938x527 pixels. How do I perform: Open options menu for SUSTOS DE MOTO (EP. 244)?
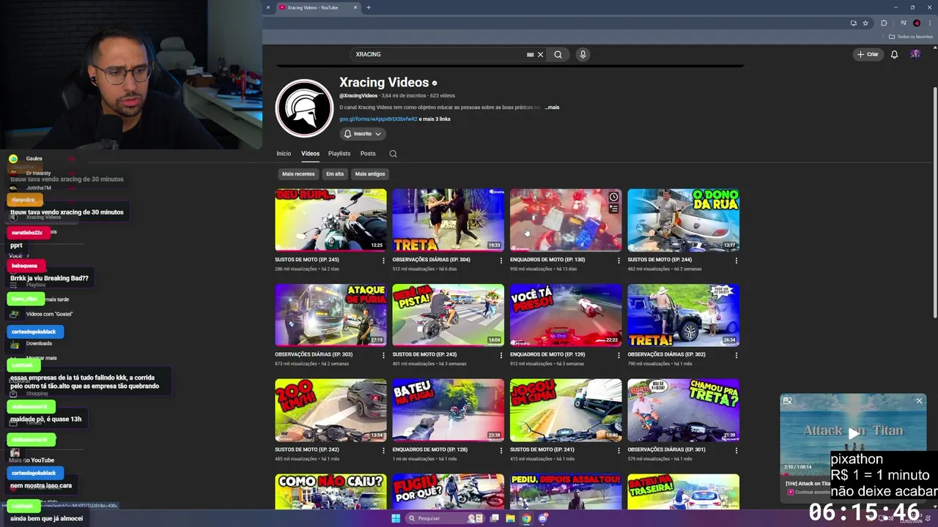(736, 261)
